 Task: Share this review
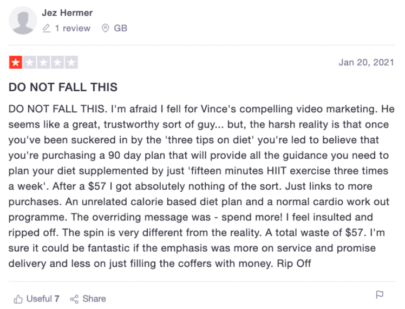(x=88, y=299)
